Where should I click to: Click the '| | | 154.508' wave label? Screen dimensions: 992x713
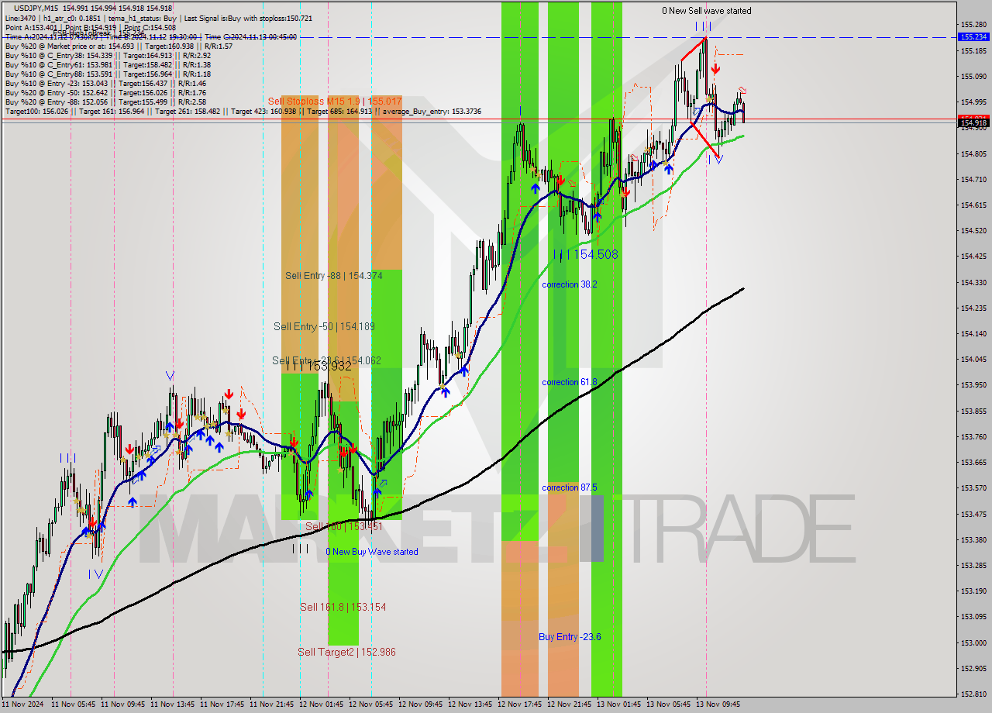586,254
